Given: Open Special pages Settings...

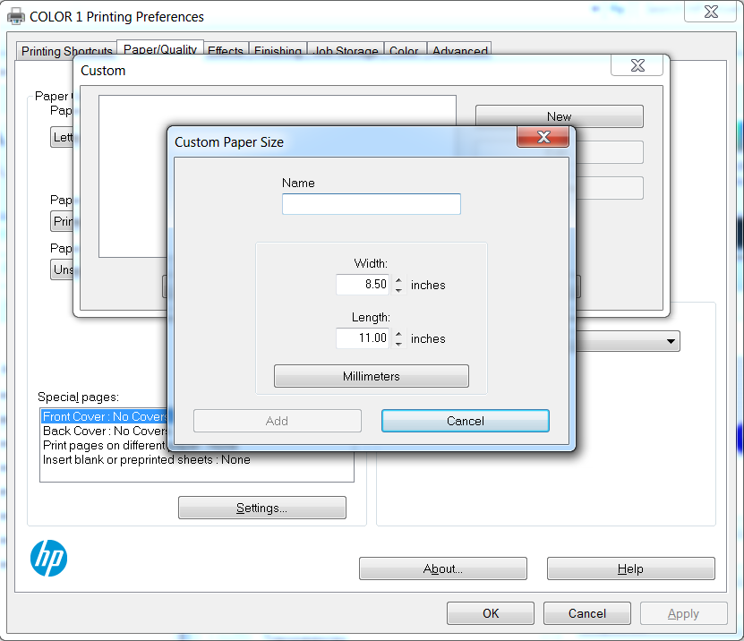Looking at the screenshot, I should pos(262,508).
